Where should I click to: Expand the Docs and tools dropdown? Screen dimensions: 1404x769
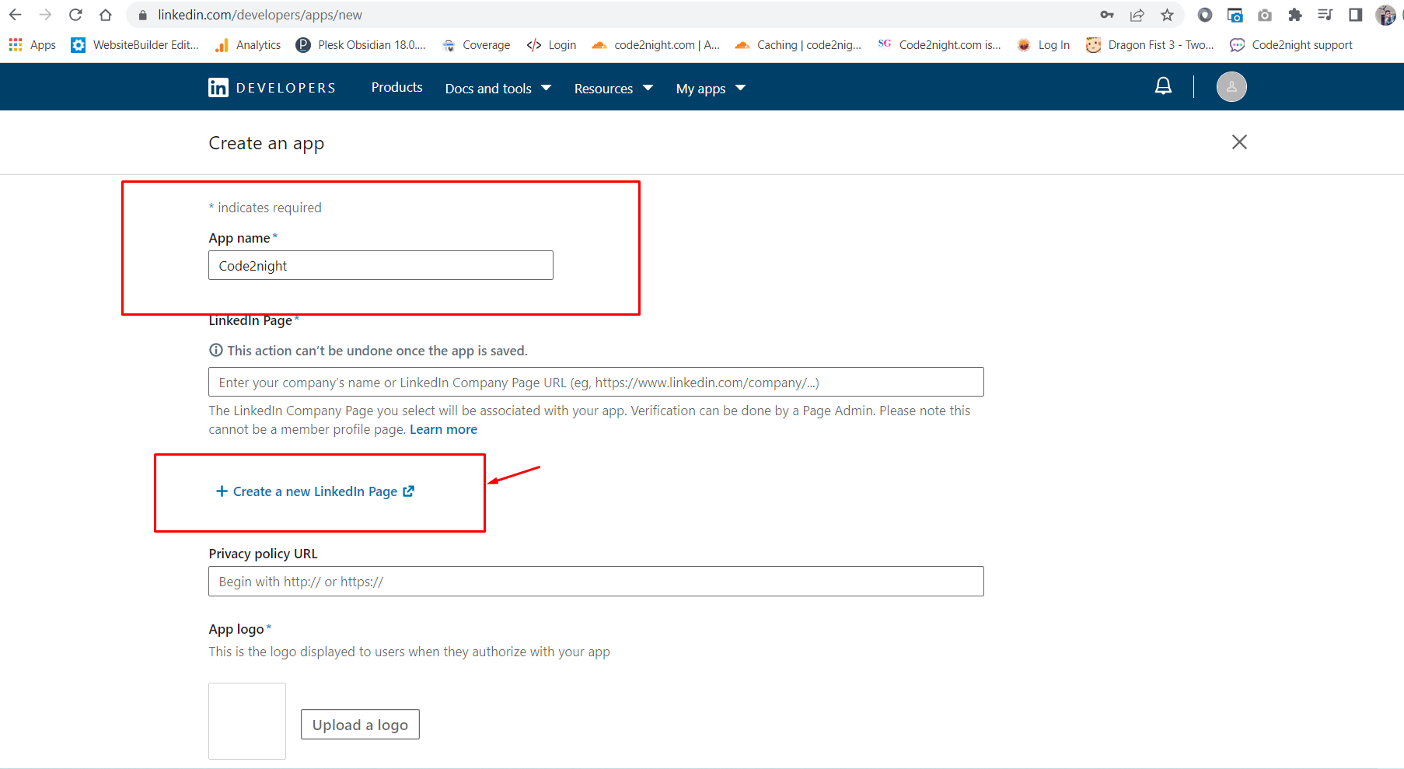click(x=498, y=88)
